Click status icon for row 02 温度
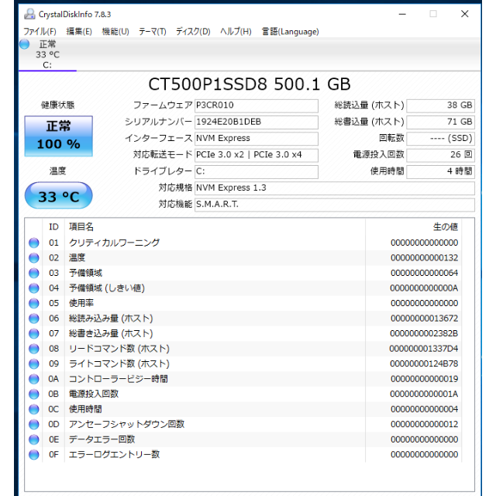This screenshot has width=496, height=496. click(34, 258)
